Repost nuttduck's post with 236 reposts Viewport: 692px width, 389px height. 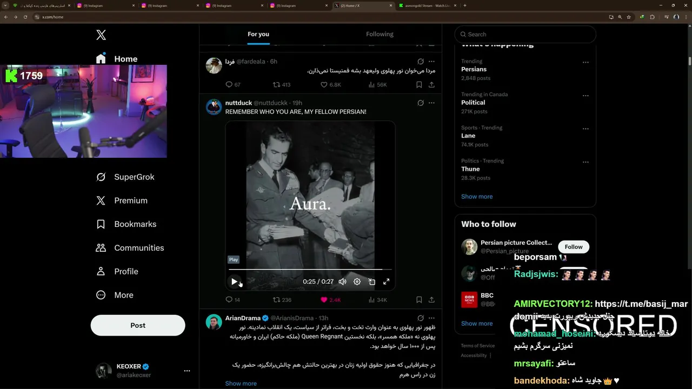click(282, 300)
